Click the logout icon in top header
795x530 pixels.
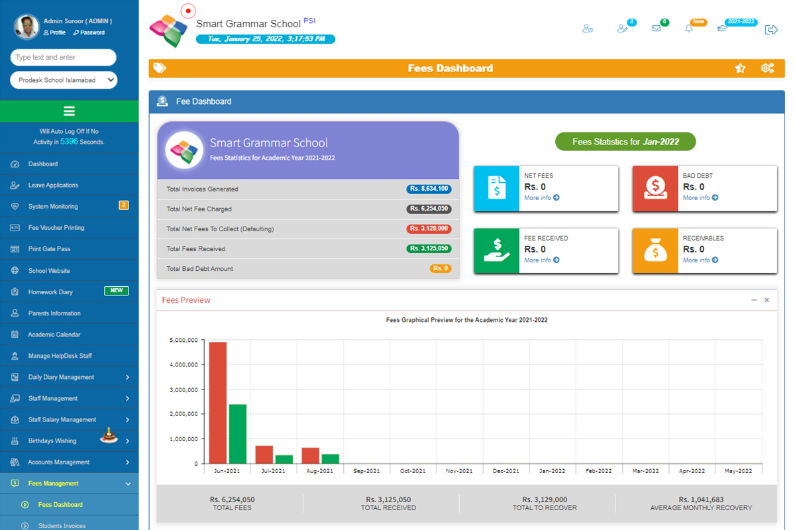(x=770, y=30)
